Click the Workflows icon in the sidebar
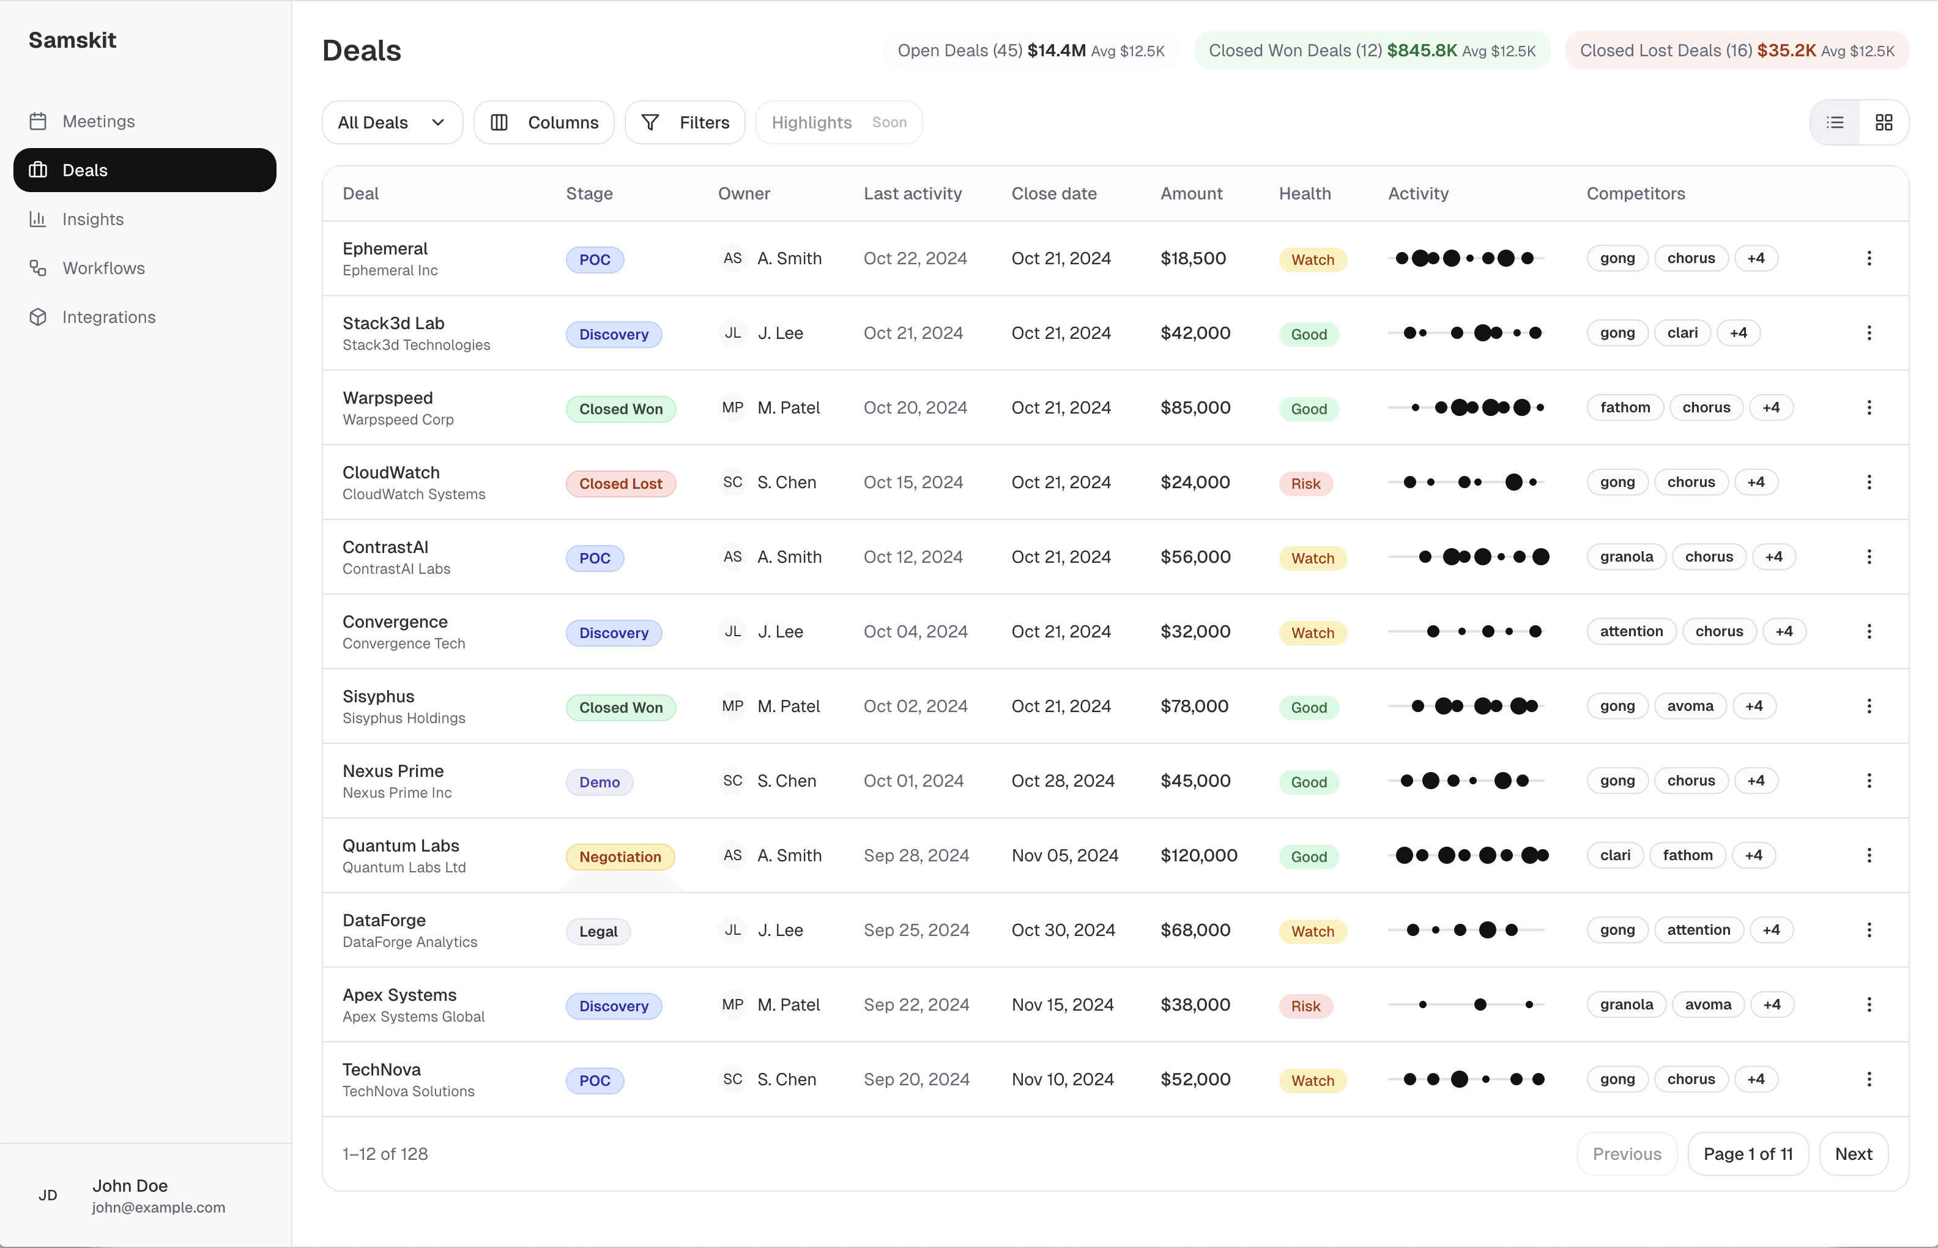This screenshot has height=1248, width=1938. (x=38, y=268)
